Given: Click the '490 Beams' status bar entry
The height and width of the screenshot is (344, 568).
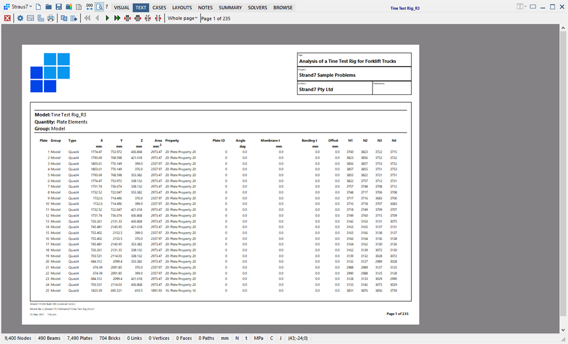Looking at the screenshot, I should click(x=49, y=338).
